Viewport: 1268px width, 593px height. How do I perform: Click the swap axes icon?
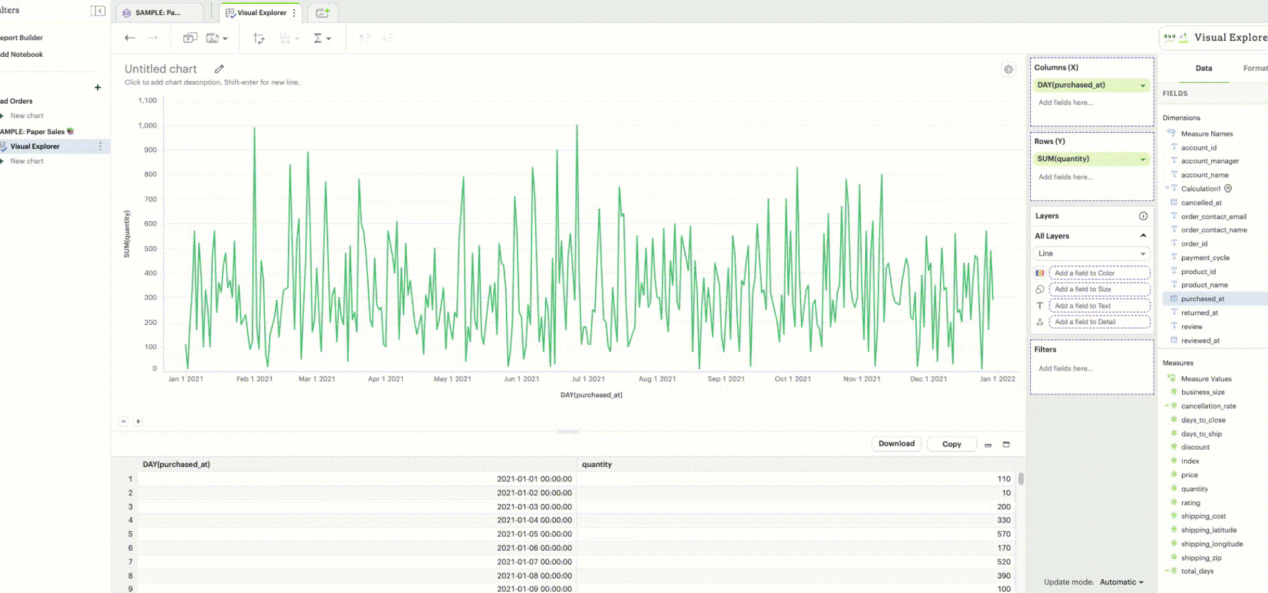point(259,38)
